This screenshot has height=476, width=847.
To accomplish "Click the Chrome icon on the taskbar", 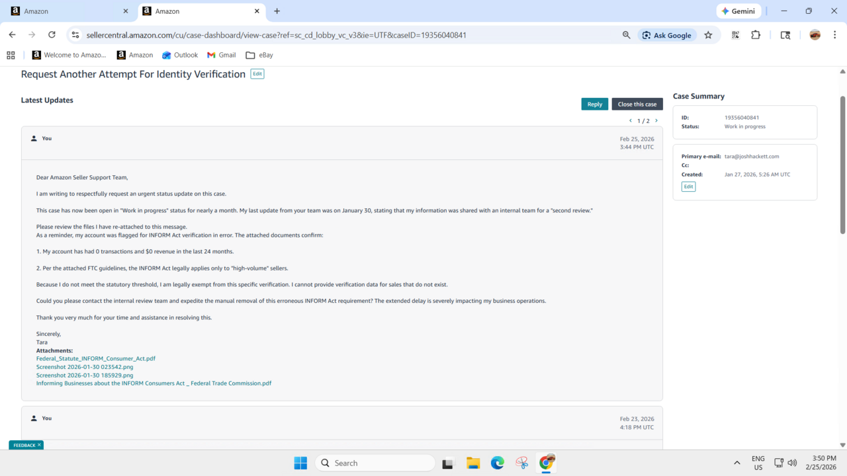I will pyautogui.click(x=547, y=463).
